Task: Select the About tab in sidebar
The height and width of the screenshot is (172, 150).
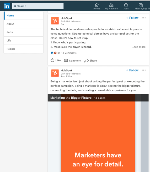Action: click(23, 24)
